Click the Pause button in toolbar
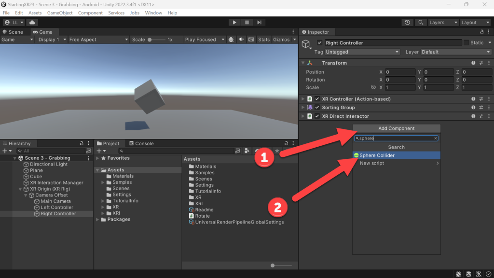The height and width of the screenshot is (278, 494). point(247,22)
